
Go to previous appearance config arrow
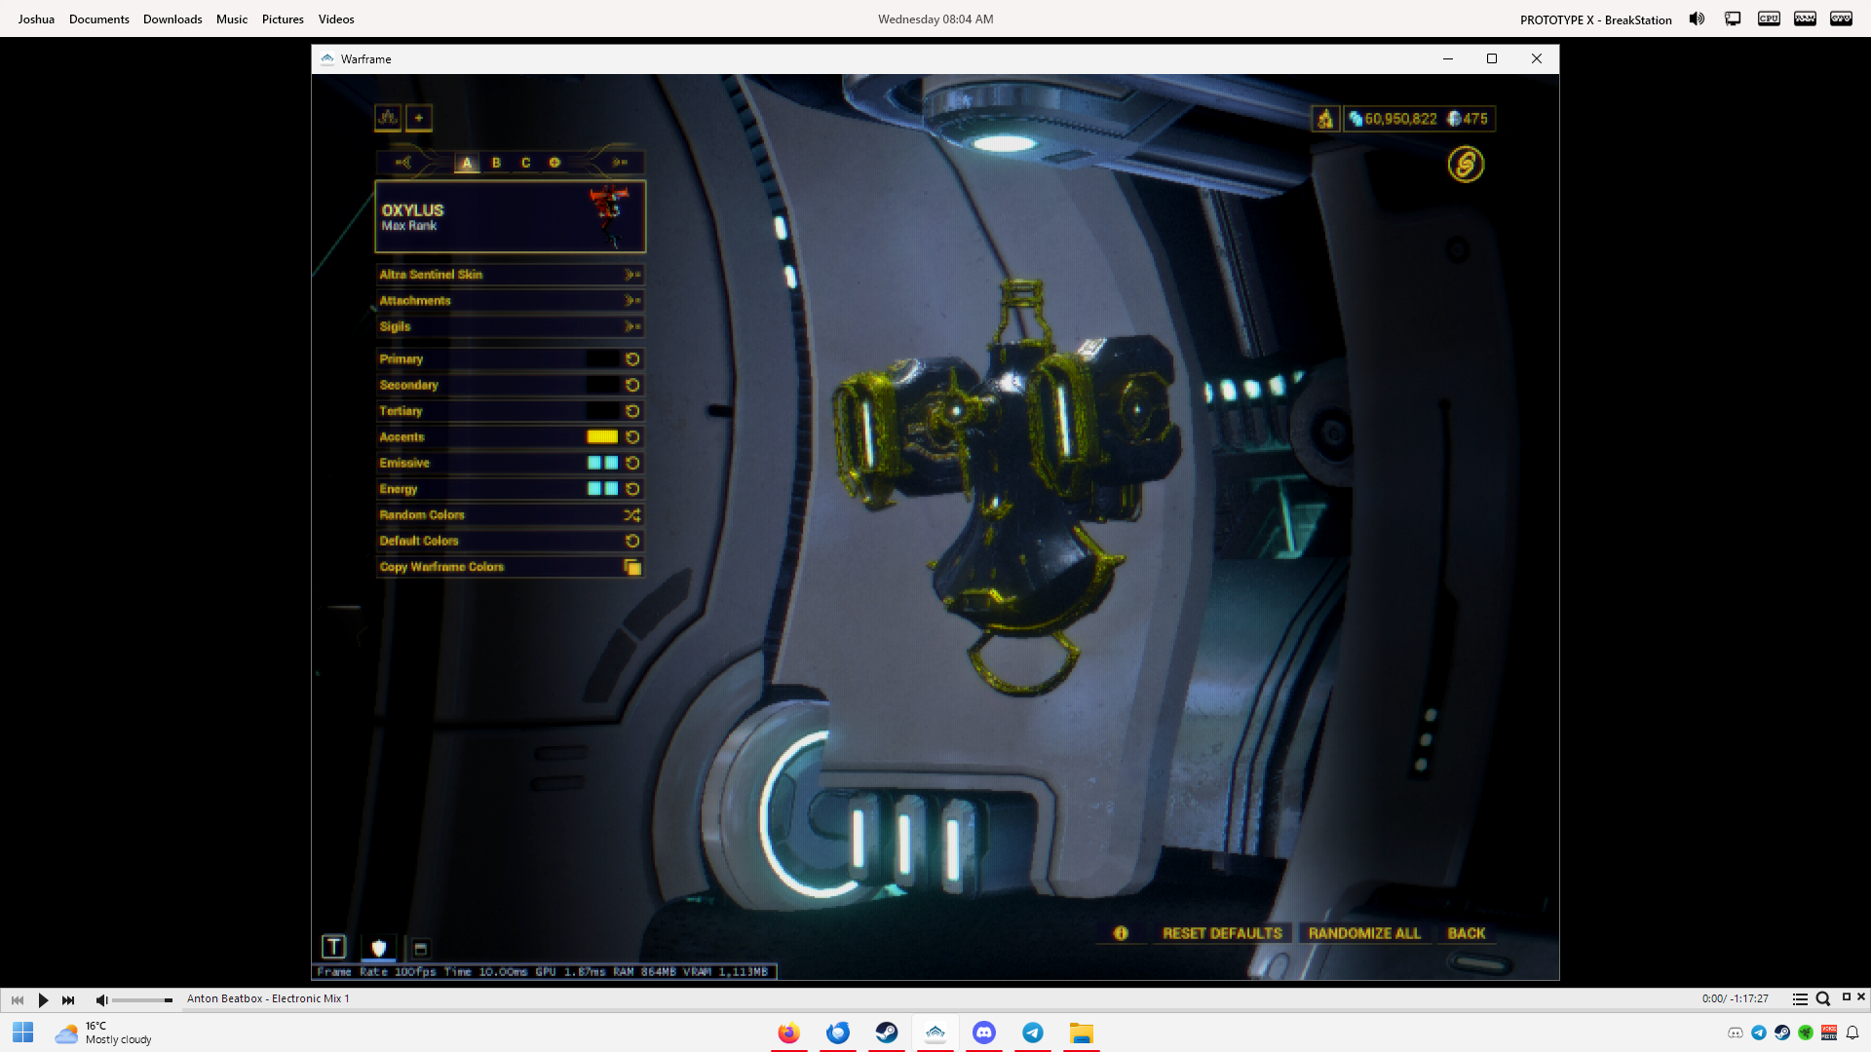tap(402, 163)
